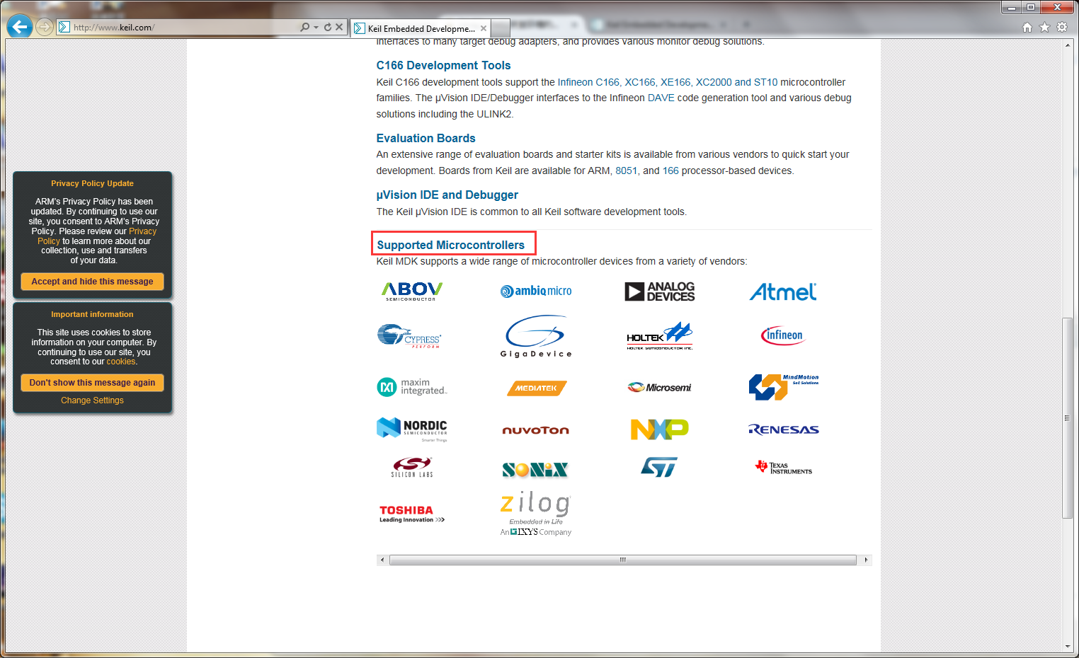Select the NXP logo

(660, 429)
